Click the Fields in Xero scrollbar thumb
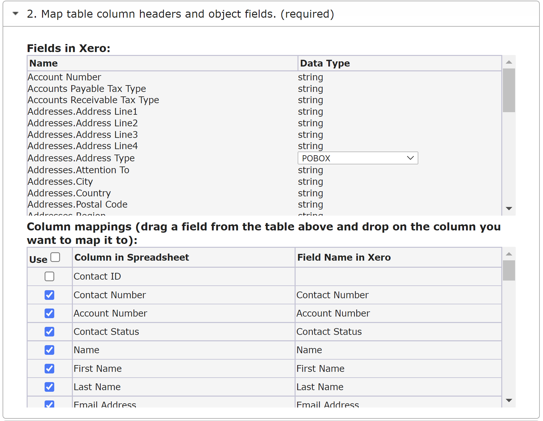This screenshot has height=421, width=543. click(509, 90)
